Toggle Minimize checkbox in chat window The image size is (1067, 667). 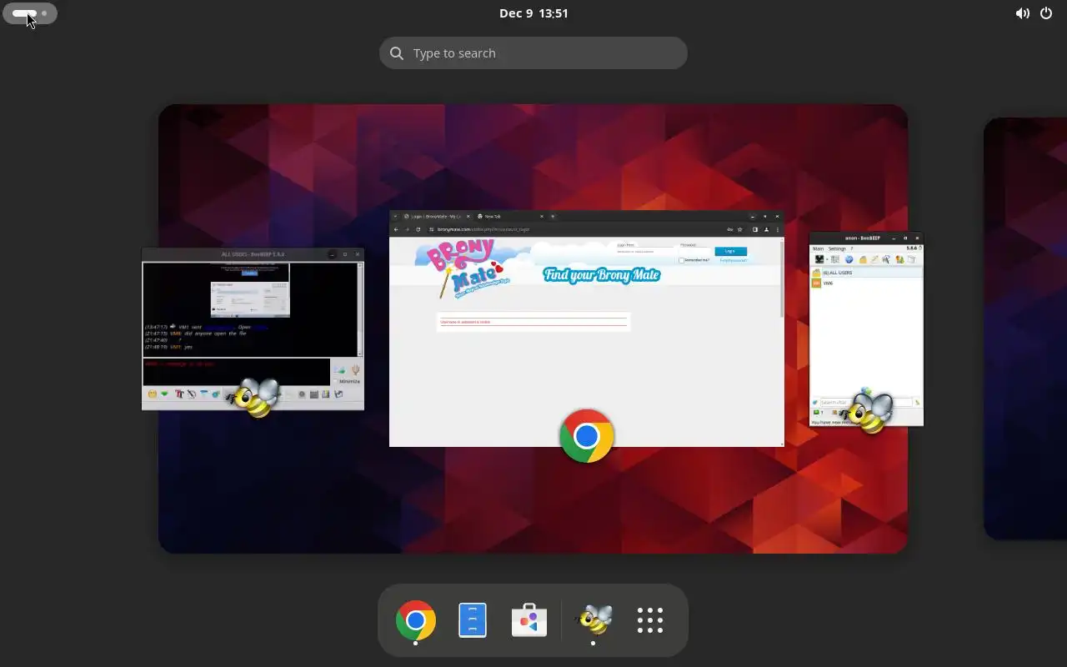pyautogui.click(x=334, y=381)
